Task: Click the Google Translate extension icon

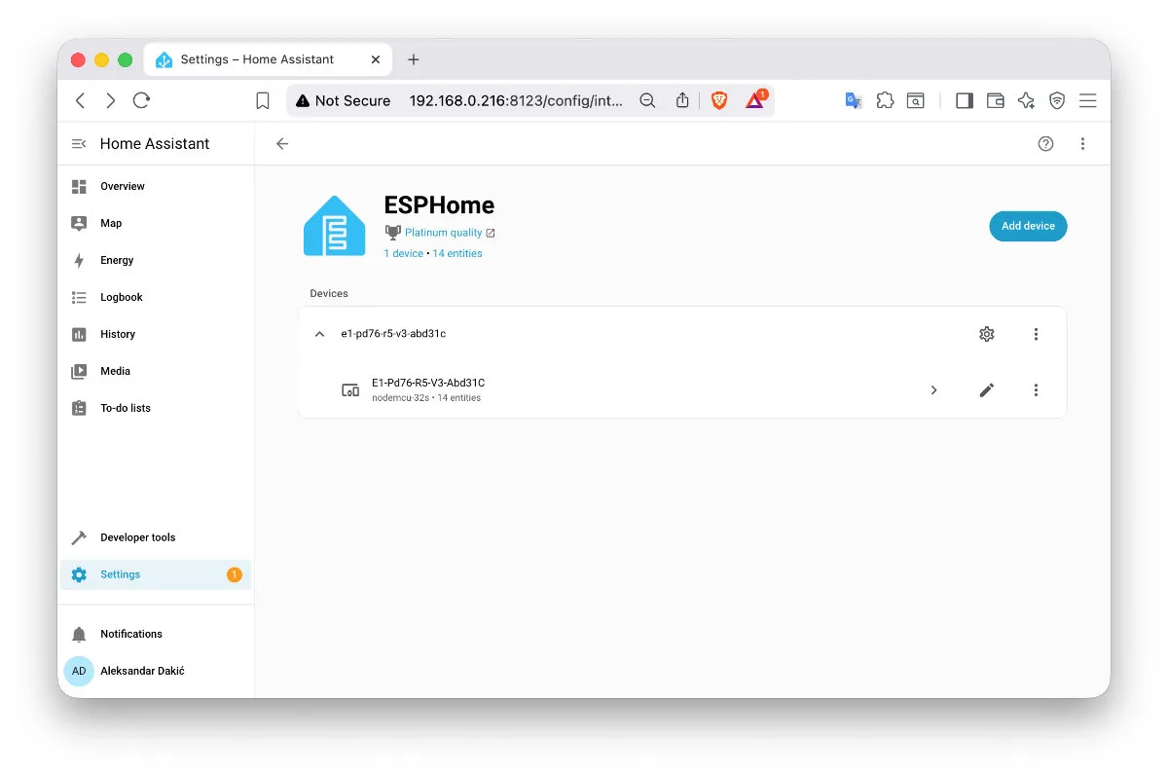Action: (x=854, y=100)
